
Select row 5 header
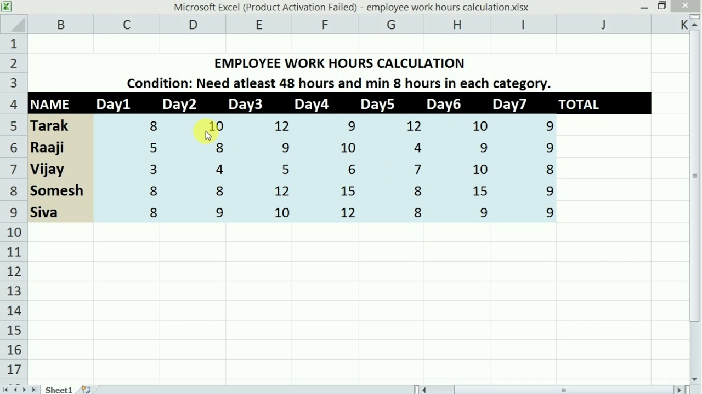14,126
